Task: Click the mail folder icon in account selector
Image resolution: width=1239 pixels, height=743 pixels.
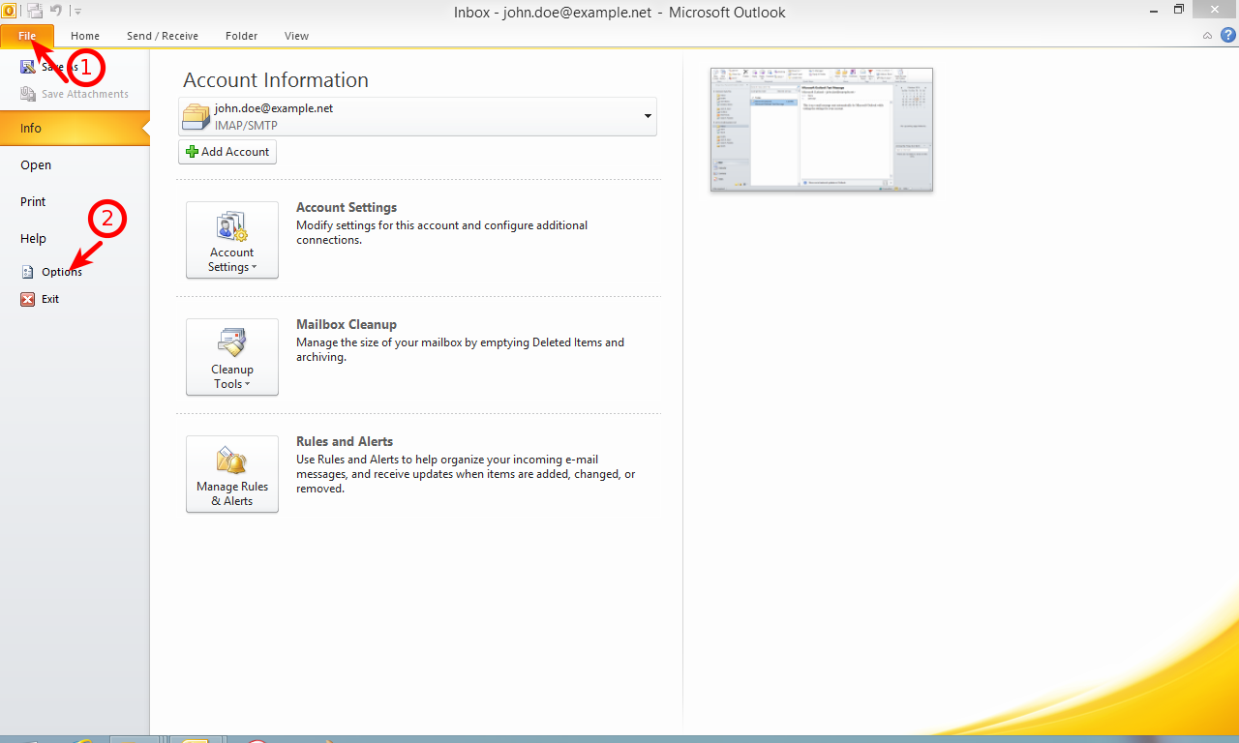Action: [x=196, y=116]
